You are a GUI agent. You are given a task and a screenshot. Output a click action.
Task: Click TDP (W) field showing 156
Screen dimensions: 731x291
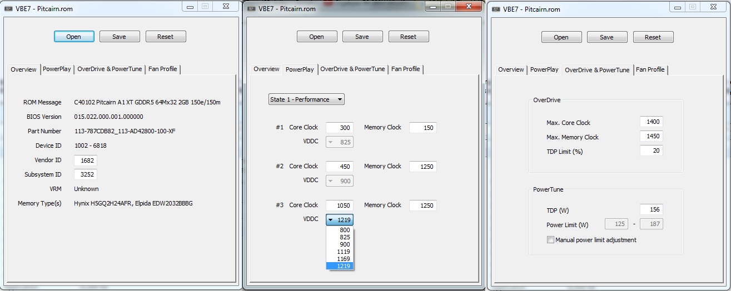[x=652, y=210]
